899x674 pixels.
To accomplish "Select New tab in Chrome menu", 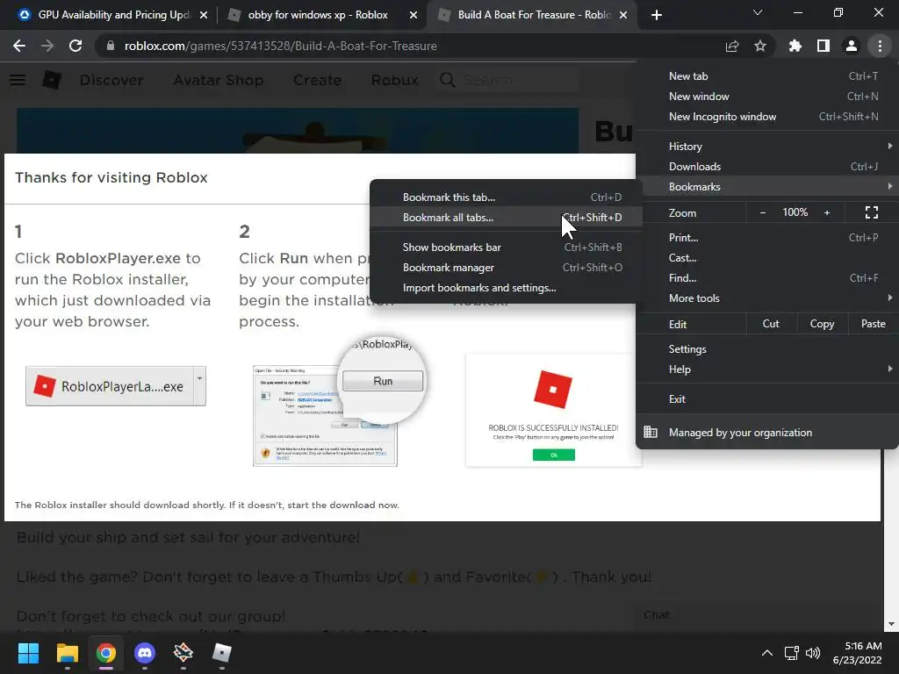I will point(767,76).
